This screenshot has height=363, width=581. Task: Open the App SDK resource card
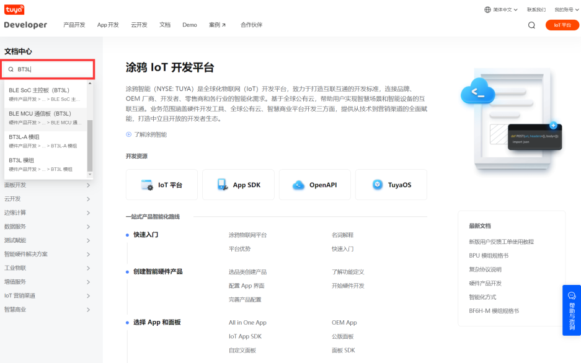coord(238,185)
